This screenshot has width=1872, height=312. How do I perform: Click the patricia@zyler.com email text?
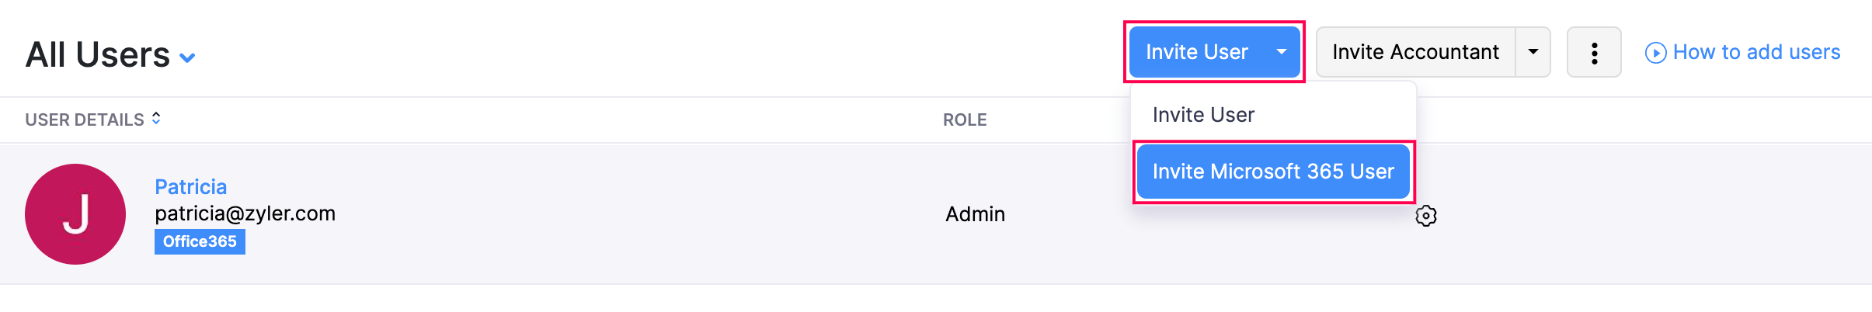point(245,213)
